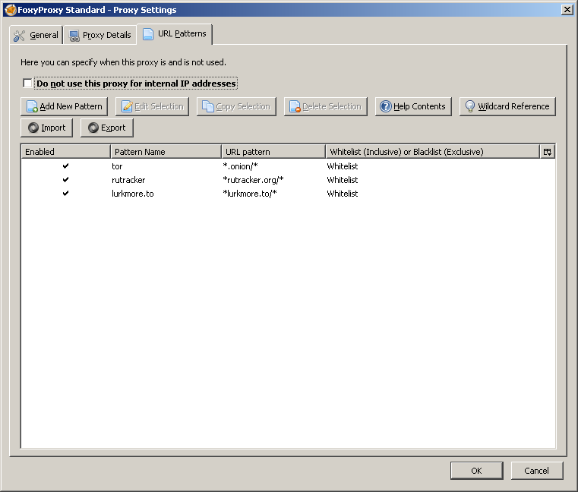The height and width of the screenshot is (492, 578).
Task: Toggle the enabled checkmark for rutracker pattern
Action: pyautogui.click(x=65, y=180)
